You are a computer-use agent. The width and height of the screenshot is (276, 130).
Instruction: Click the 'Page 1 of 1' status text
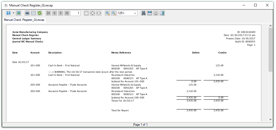pos(140,125)
